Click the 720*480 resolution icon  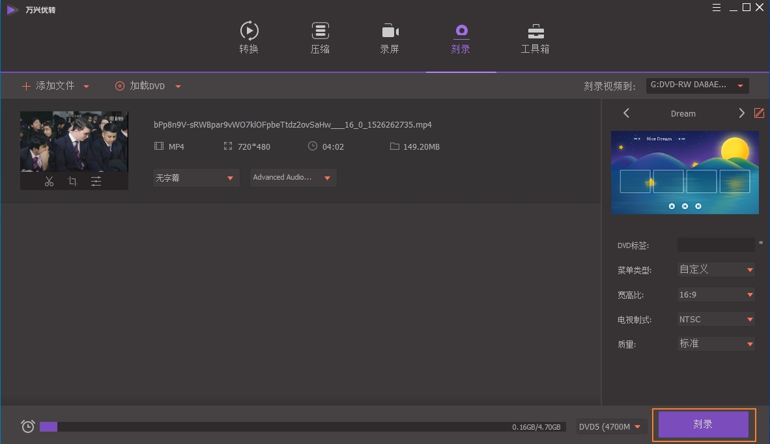tap(228, 146)
